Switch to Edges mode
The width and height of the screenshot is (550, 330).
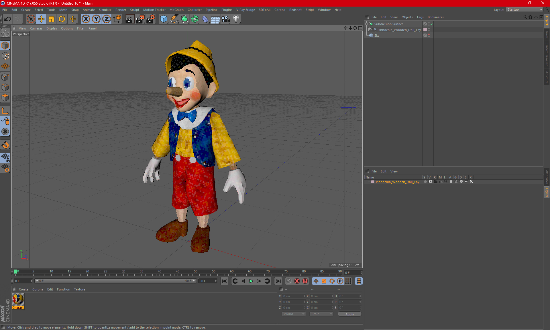[x=5, y=87]
